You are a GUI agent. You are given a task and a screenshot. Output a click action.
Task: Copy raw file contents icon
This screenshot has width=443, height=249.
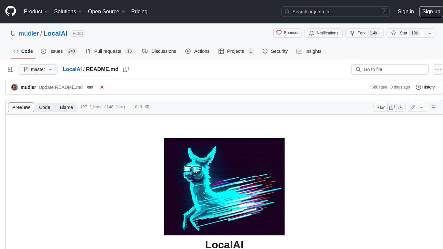pos(392,107)
